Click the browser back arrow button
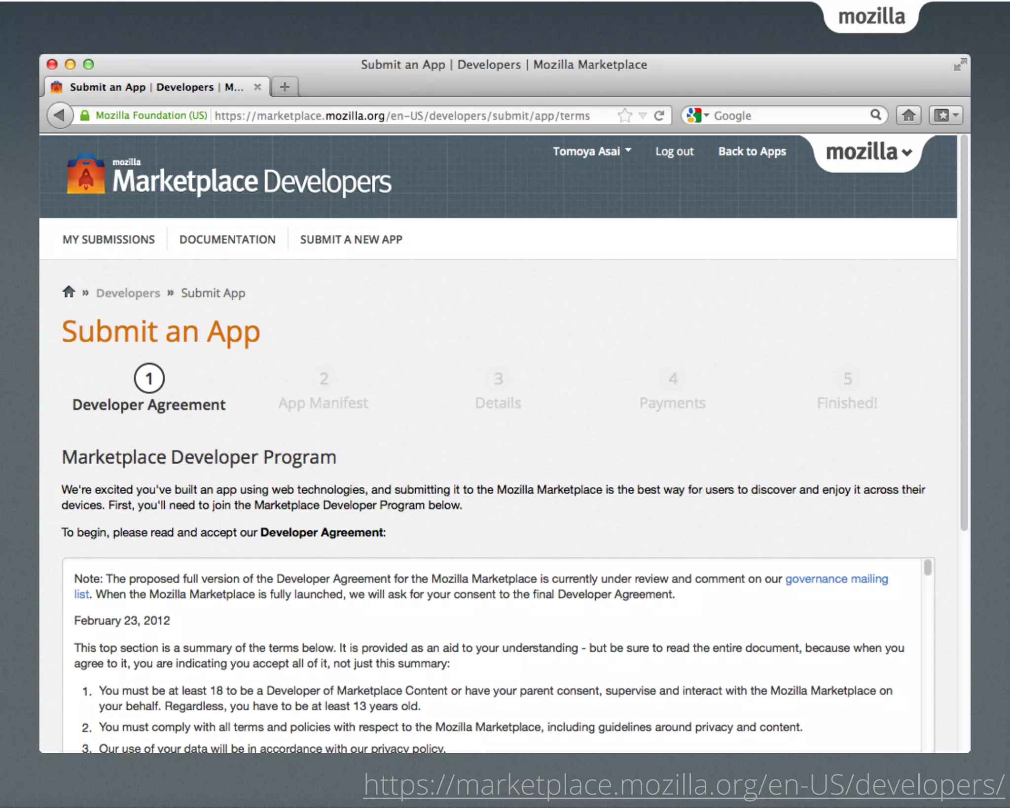 click(59, 115)
